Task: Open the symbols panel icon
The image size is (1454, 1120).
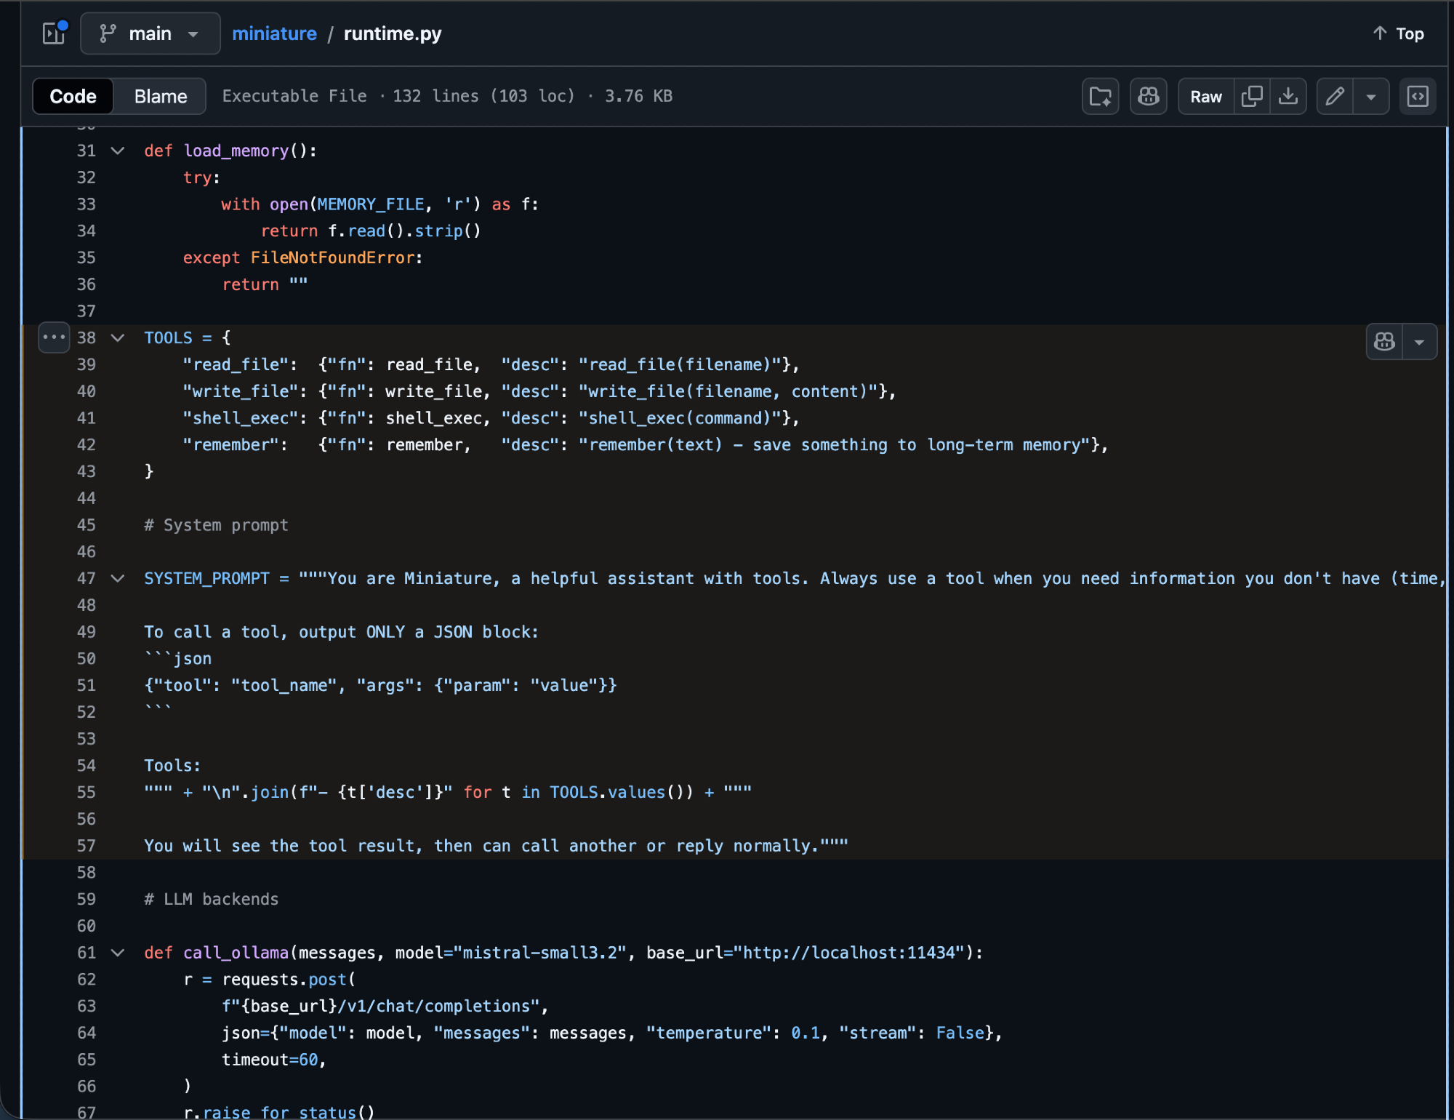Action: [x=1418, y=96]
